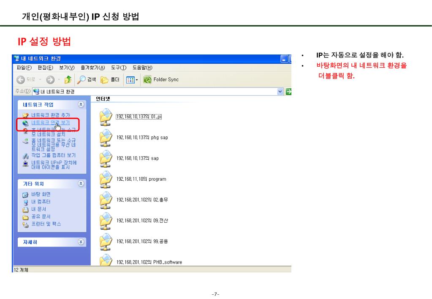Expand the 자세히 details panel

[81, 242]
